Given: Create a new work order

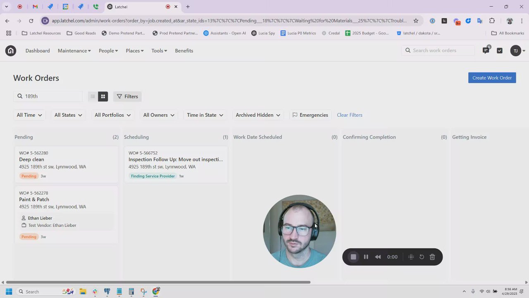Looking at the screenshot, I should click(492, 78).
